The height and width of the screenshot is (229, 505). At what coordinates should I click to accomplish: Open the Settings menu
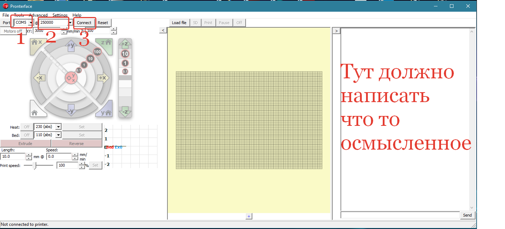[60, 15]
